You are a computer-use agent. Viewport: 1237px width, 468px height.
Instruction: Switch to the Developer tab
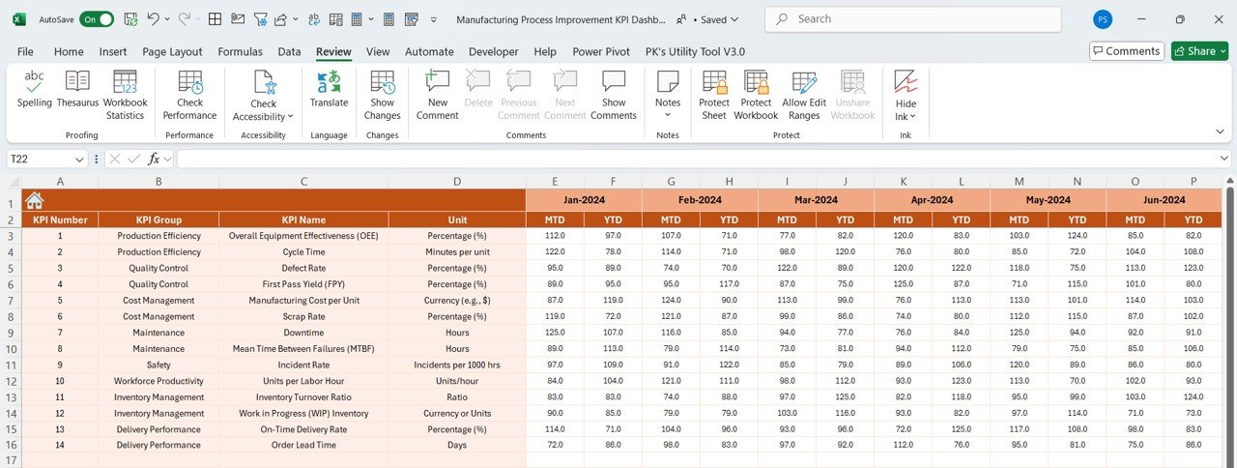493,51
